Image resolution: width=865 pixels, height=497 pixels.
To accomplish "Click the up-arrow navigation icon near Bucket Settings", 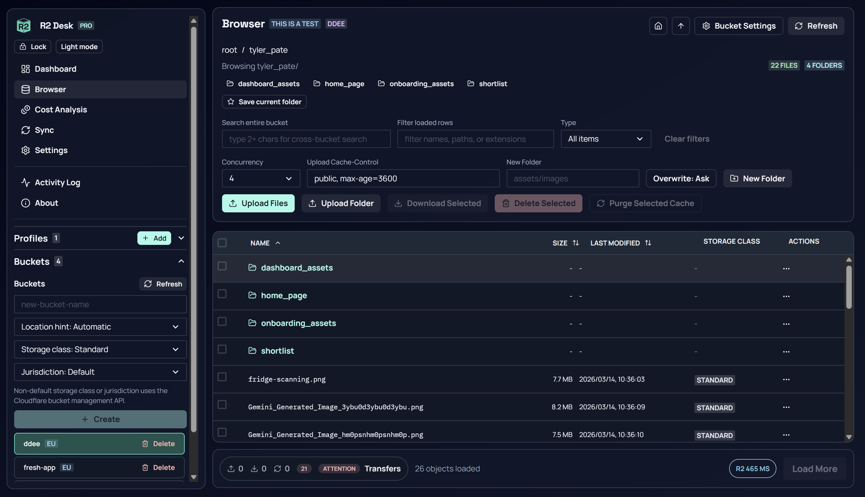I will (681, 26).
